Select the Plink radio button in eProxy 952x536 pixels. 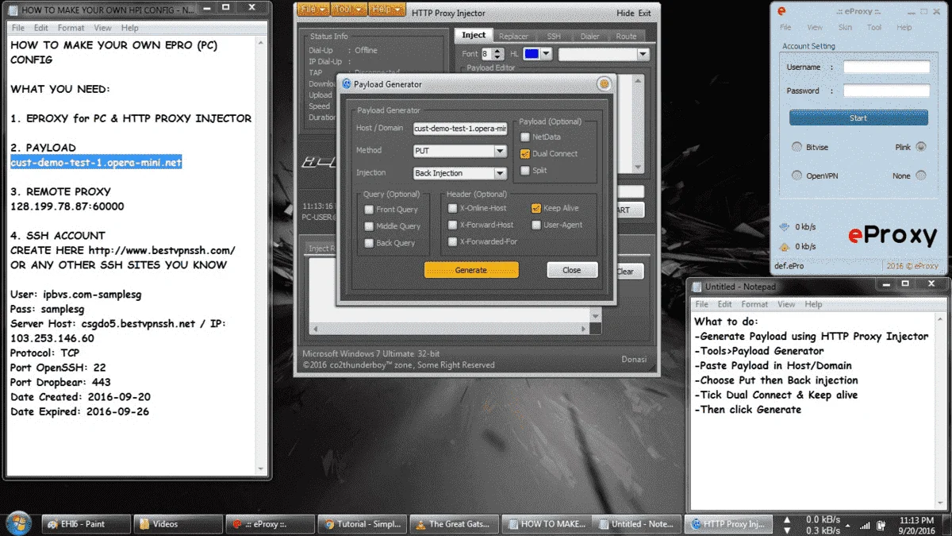tap(920, 147)
